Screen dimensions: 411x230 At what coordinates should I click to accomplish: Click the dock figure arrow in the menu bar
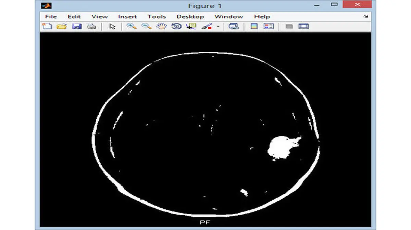[x=366, y=16]
